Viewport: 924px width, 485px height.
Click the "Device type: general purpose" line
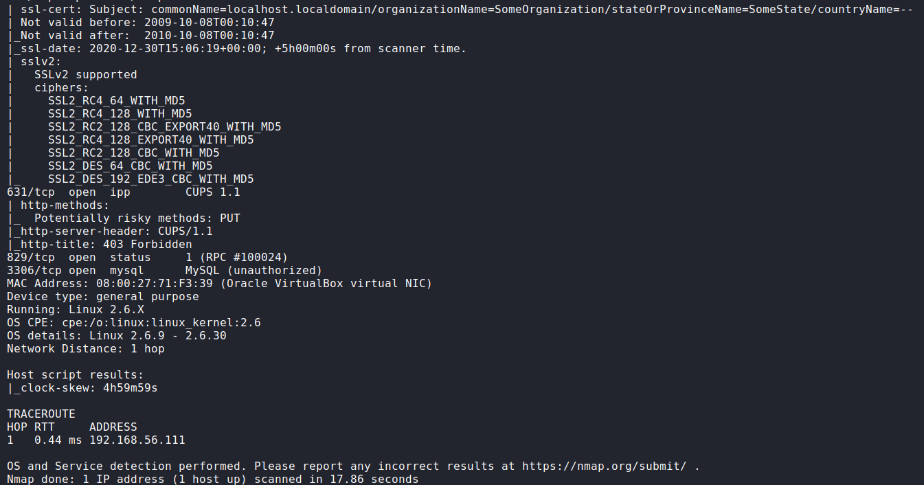pos(102,297)
